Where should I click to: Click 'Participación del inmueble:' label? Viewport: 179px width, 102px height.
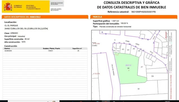point(106,24)
